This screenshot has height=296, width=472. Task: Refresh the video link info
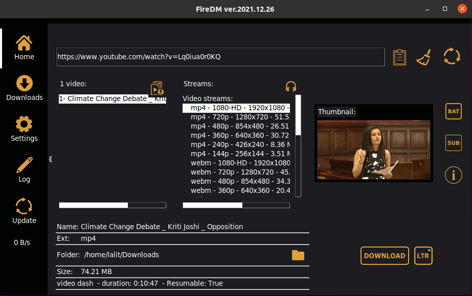point(452,56)
